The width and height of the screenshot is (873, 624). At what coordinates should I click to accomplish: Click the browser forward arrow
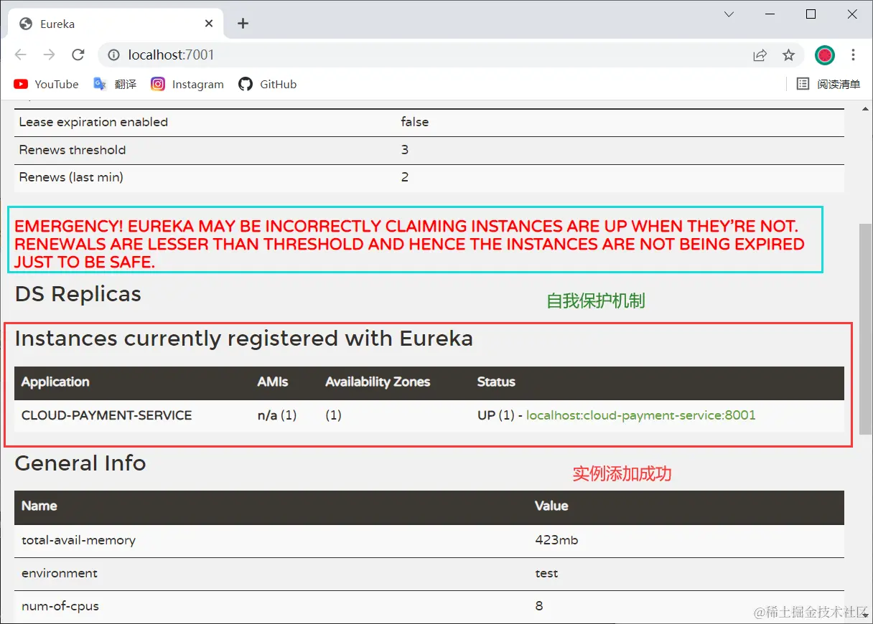click(49, 55)
